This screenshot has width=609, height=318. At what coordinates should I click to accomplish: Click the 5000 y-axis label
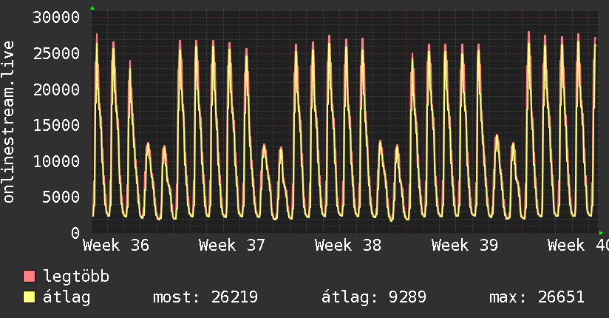tap(61, 197)
